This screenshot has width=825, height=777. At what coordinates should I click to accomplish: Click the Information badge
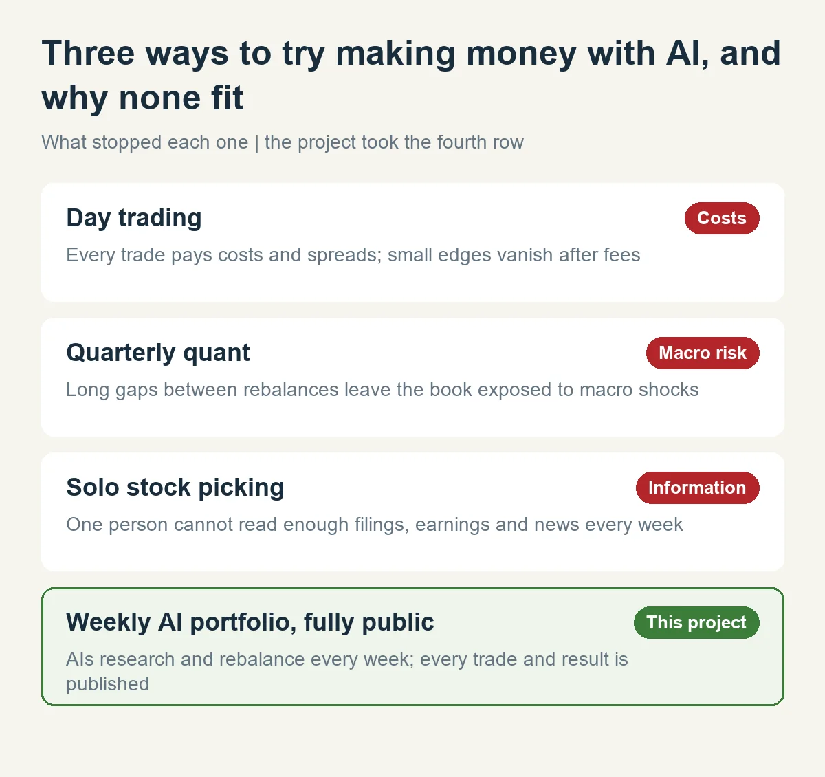[697, 488]
